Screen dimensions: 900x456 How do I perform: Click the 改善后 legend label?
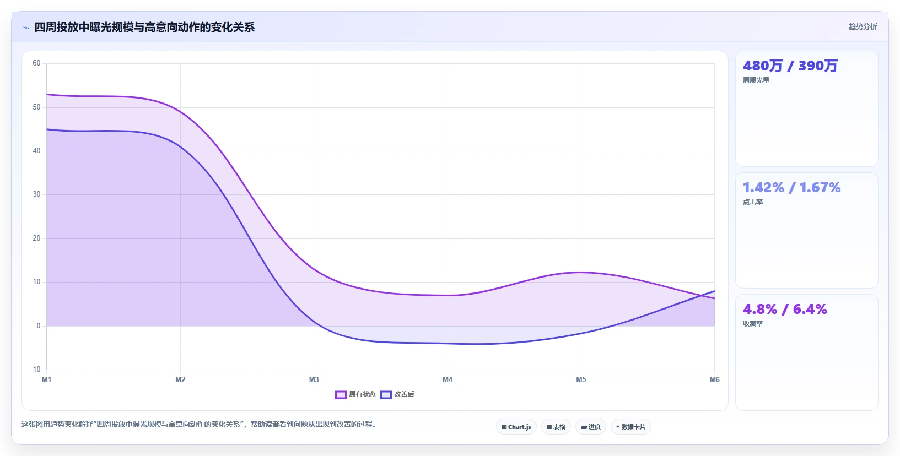[x=404, y=394]
